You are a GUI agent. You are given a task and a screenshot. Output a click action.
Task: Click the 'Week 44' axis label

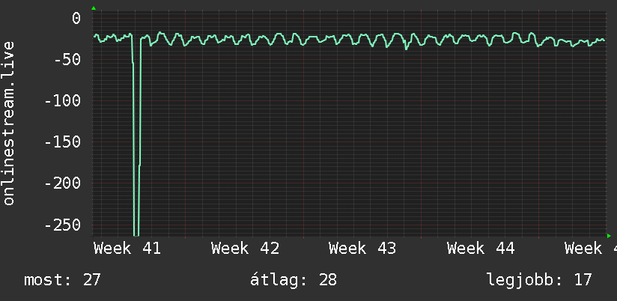[x=481, y=249]
